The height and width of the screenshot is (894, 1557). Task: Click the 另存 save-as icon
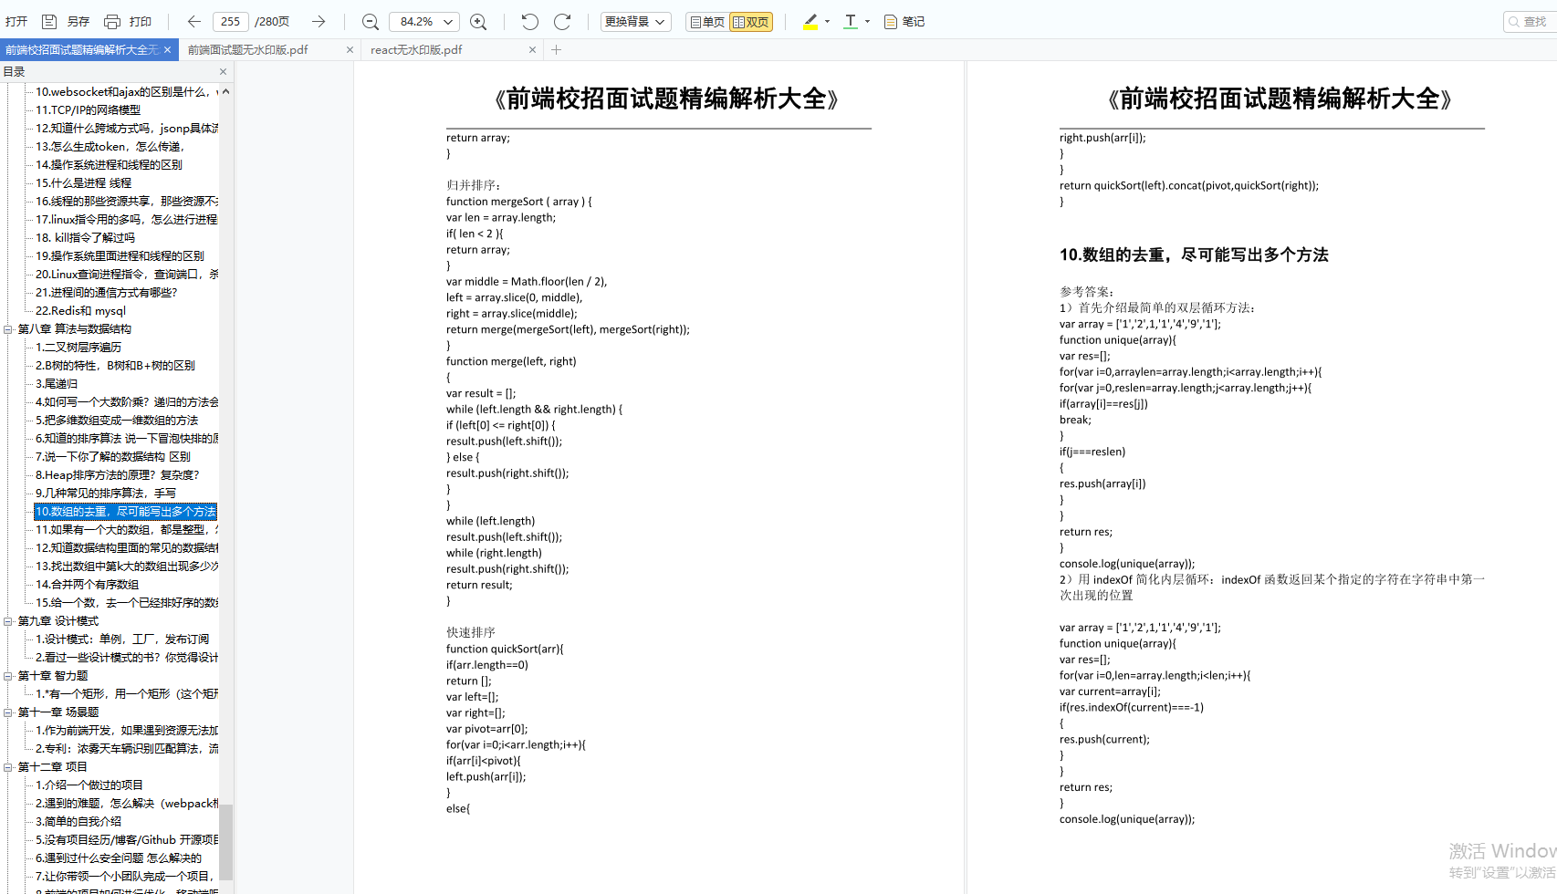coord(49,21)
